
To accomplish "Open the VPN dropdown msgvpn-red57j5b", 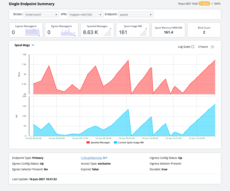I will click(85, 15).
